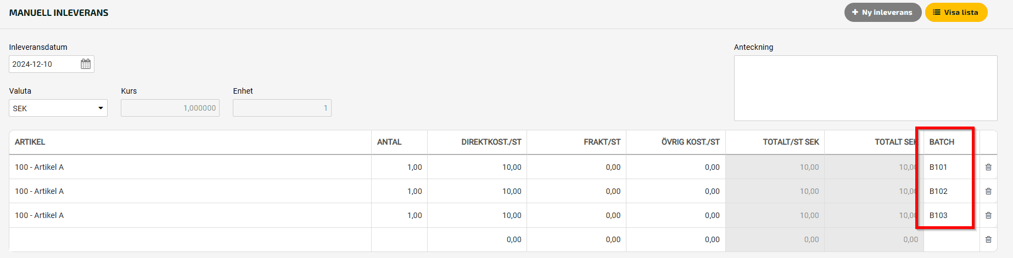1013x258 pixels.
Task: Click the Inleveransdatum date field
Action: click(52, 64)
